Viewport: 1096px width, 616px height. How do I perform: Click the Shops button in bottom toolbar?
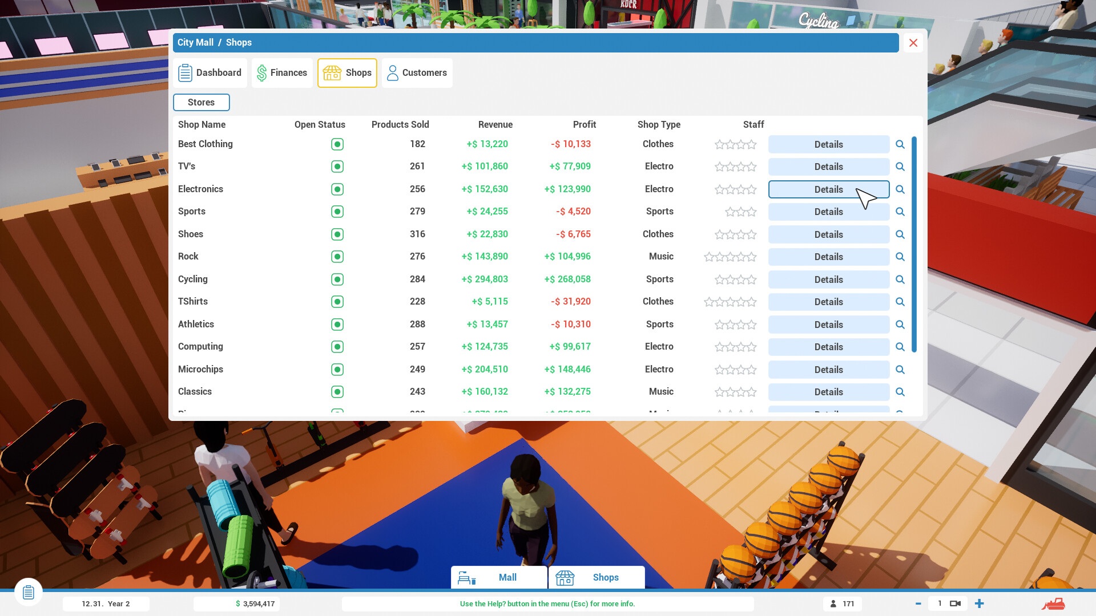click(x=597, y=577)
